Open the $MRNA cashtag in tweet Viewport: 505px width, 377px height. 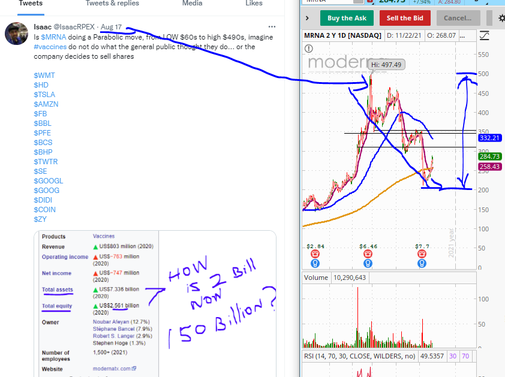53,37
